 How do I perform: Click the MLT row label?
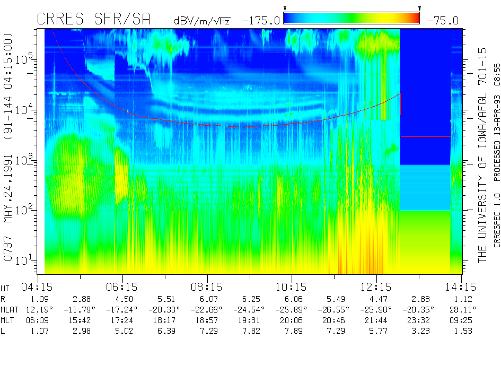[9, 320]
